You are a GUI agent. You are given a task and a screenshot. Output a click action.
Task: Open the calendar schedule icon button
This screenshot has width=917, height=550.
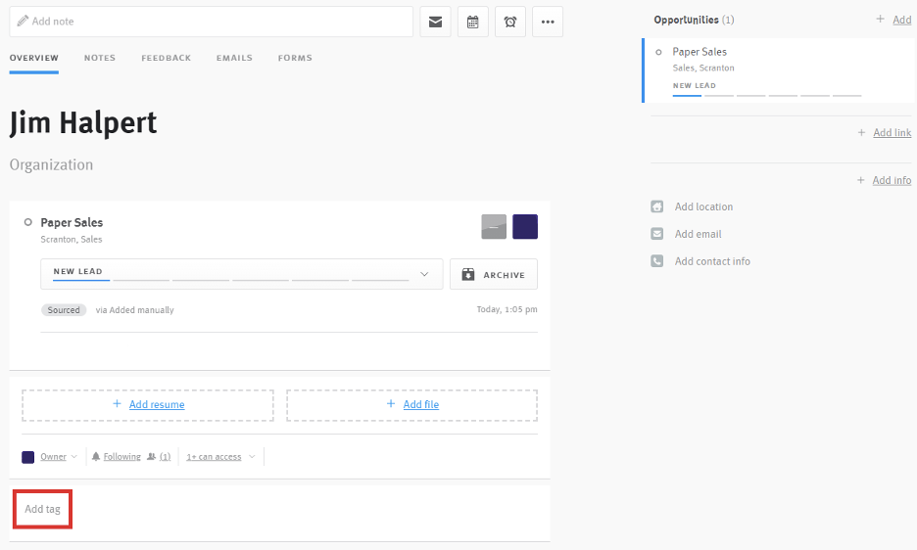click(472, 22)
